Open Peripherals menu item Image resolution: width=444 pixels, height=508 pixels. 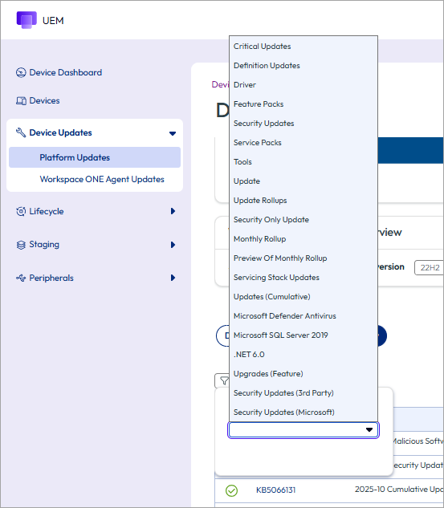tap(51, 278)
